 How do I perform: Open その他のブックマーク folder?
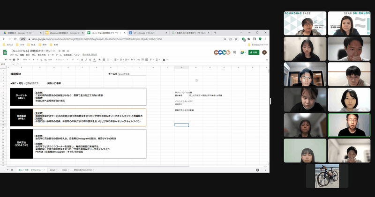pyautogui.click(x=257, y=44)
